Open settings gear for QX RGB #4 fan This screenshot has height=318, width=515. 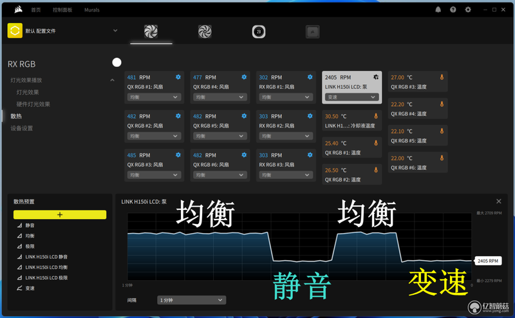pyautogui.click(x=244, y=77)
